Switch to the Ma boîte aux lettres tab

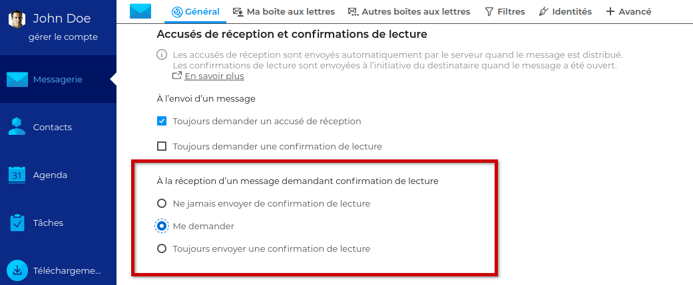tap(284, 11)
